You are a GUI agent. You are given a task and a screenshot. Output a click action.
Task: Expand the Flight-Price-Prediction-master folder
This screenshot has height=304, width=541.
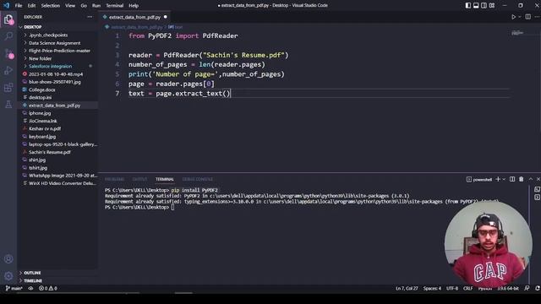pos(59,51)
